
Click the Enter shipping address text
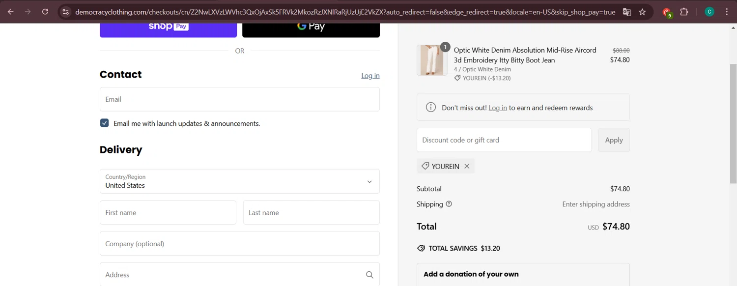(x=596, y=204)
